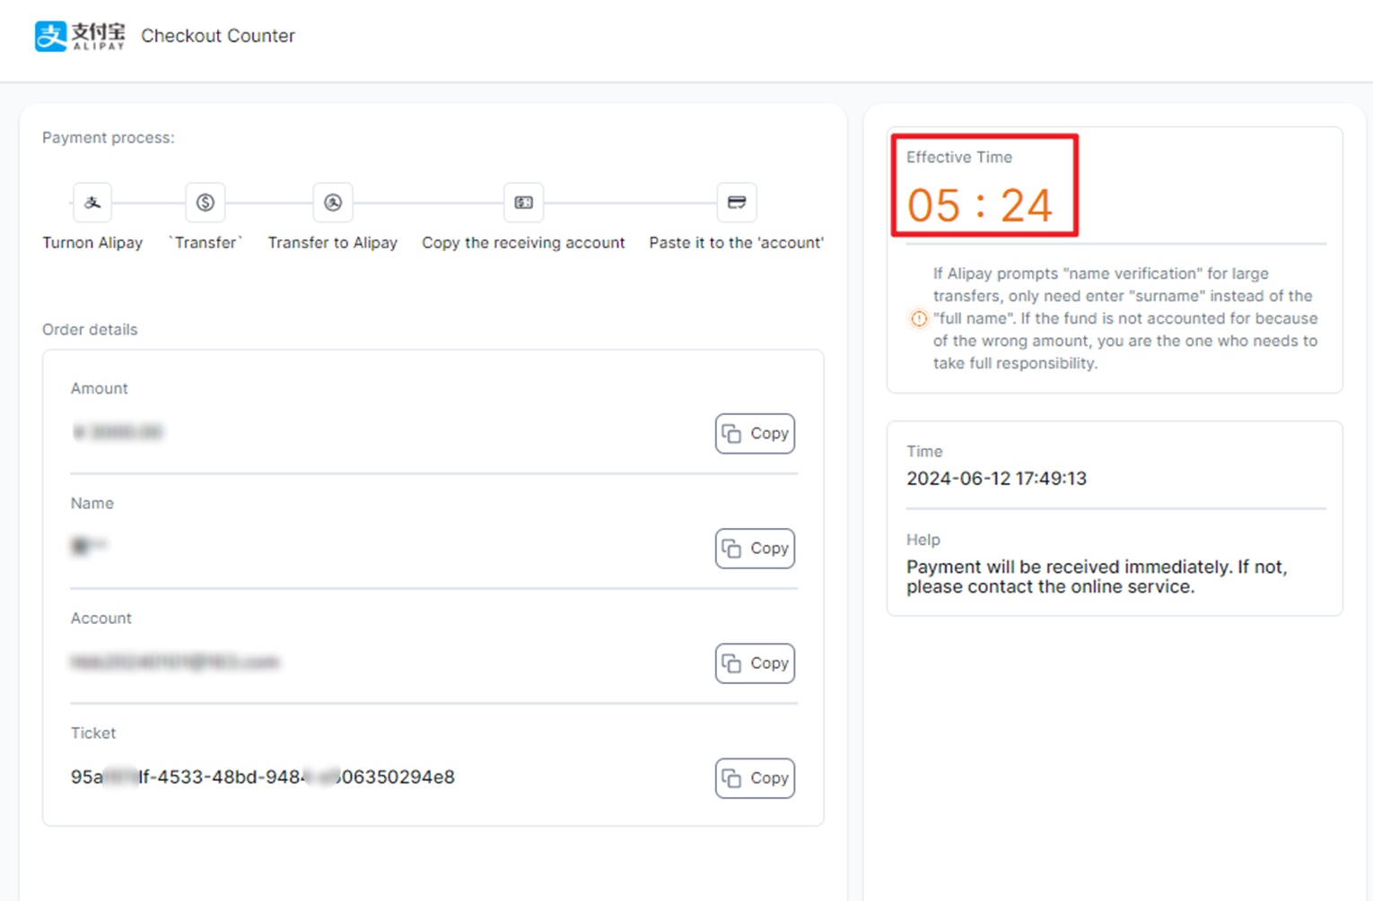Copy the Amount value
The width and height of the screenshot is (1373, 901).
click(755, 434)
